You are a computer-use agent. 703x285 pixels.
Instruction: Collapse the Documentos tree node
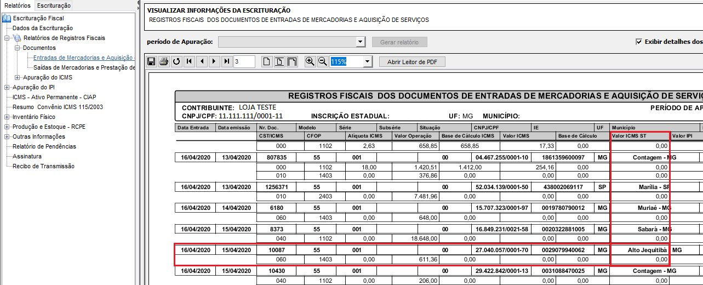pos(18,48)
